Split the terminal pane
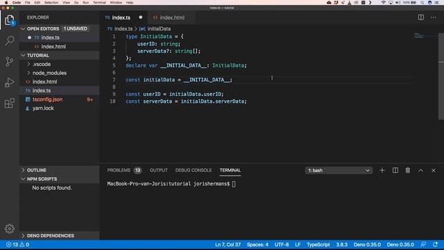Screen dimensions: 444x250 (x=395, y=170)
